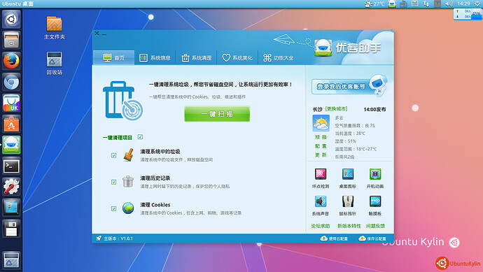483x272 pixels.
Task: Switch to the 系统美化 tab
Action: pos(237,57)
